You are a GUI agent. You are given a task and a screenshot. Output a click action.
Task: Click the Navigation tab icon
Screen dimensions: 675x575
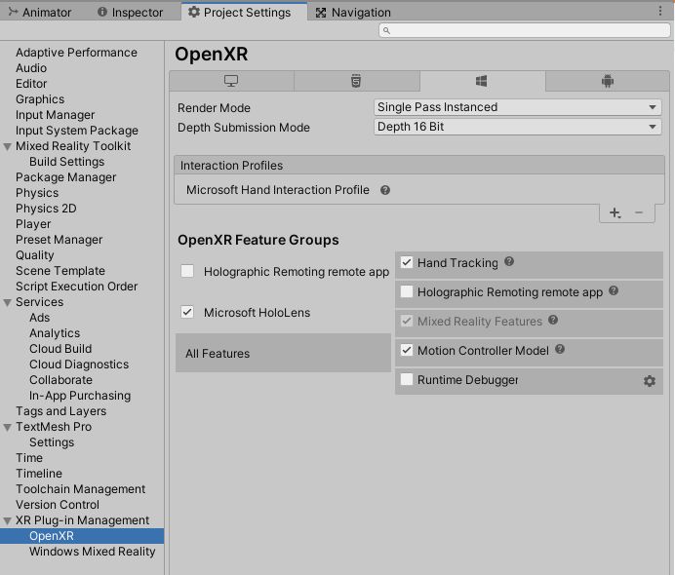(321, 13)
